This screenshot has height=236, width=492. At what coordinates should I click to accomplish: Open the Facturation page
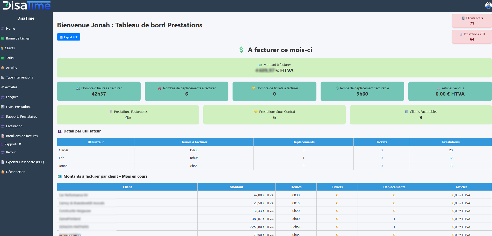tap(14, 126)
